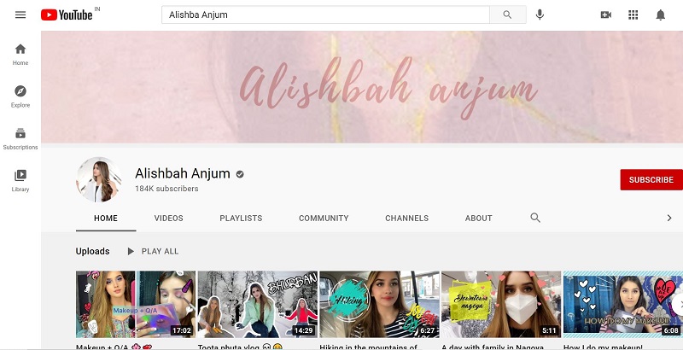Open the ABOUT tab
The image size is (683, 350).
point(479,218)
